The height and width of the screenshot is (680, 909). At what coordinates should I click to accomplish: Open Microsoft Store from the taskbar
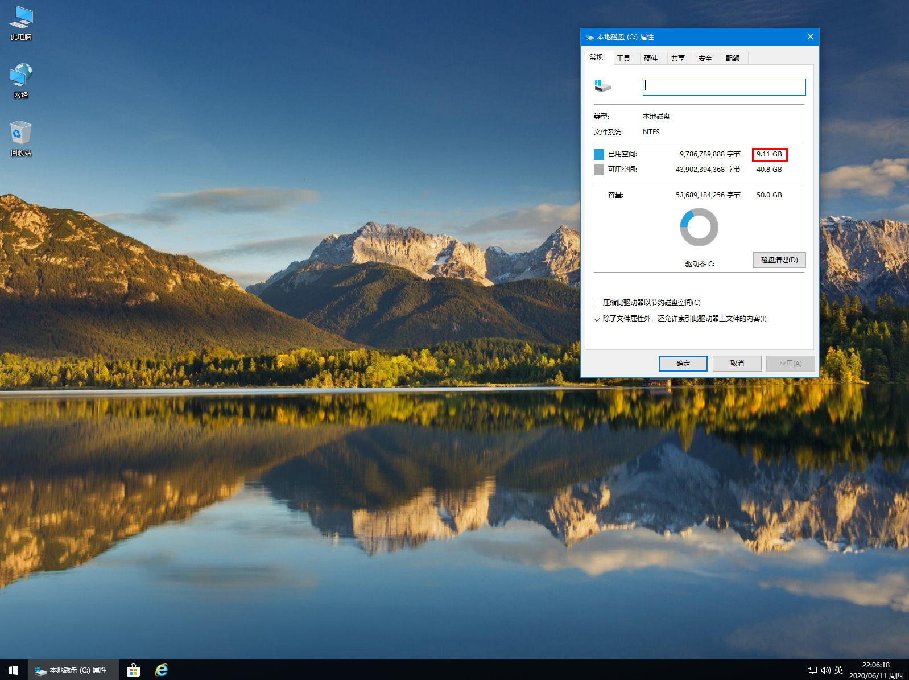[133, 670]
